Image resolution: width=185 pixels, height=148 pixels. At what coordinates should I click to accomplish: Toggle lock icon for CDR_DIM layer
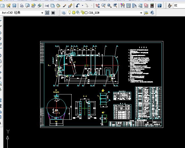[82, 13]
